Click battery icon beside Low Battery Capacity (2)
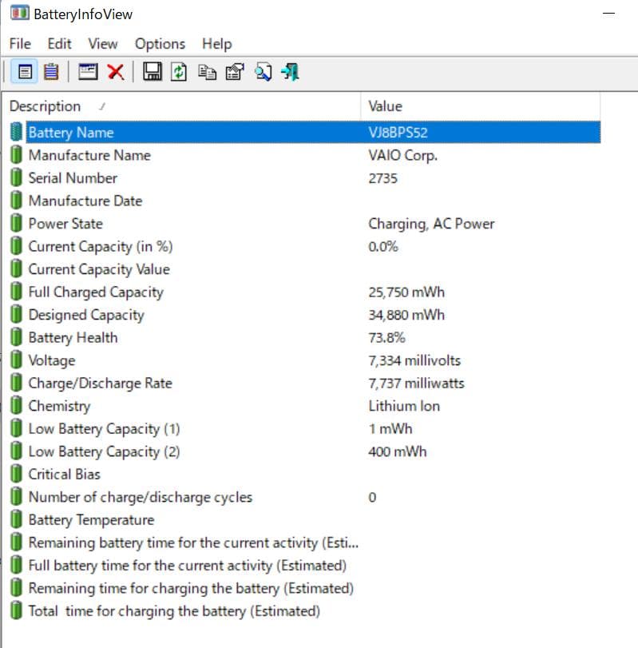638x648 pixels. [16, 451]
